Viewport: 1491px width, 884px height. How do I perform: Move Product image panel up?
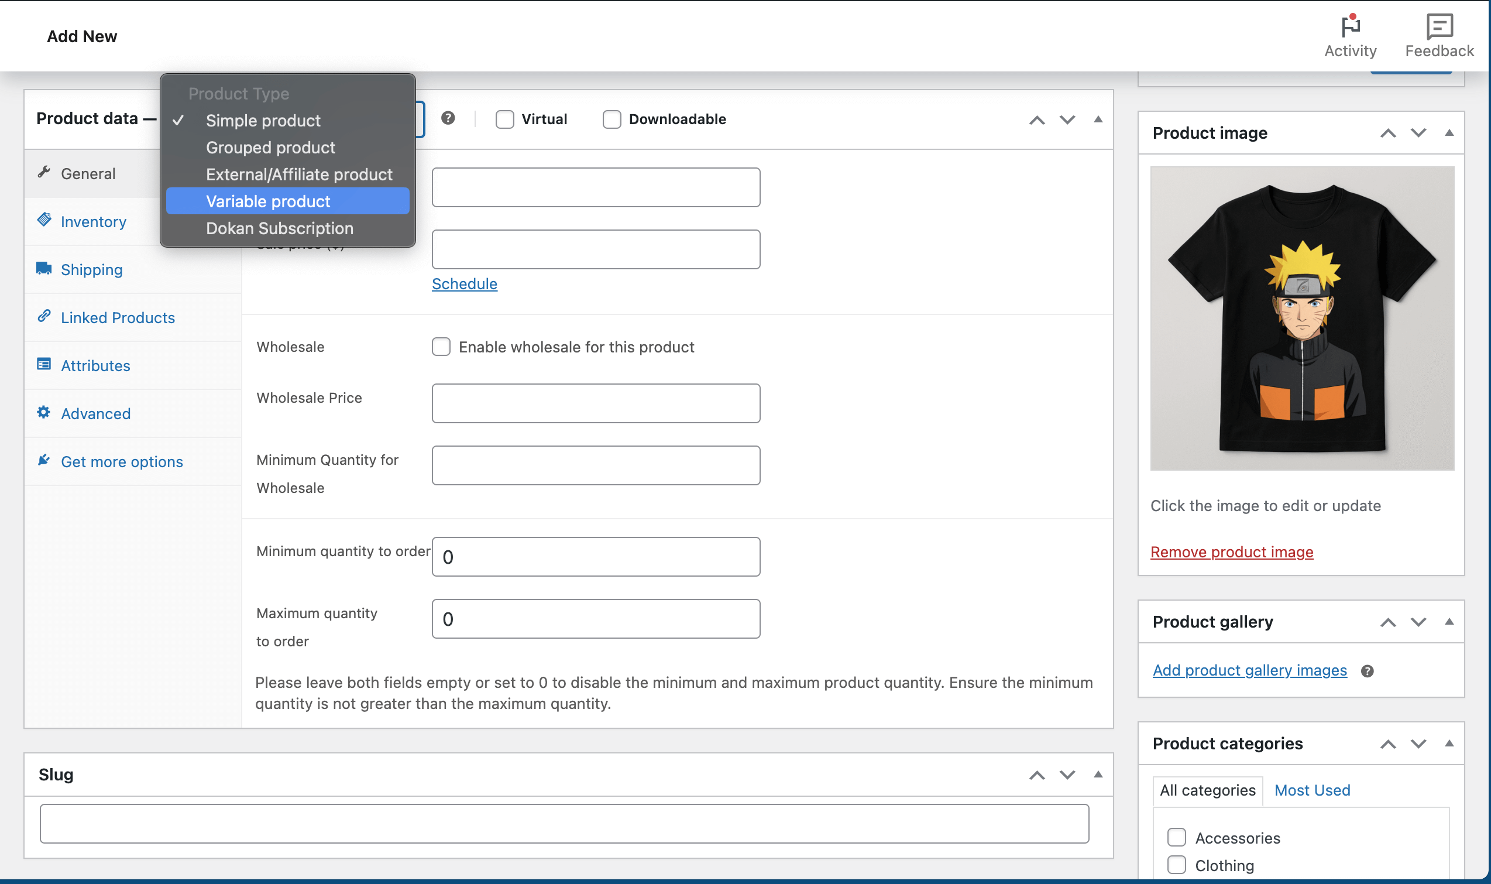[1388, 133]
